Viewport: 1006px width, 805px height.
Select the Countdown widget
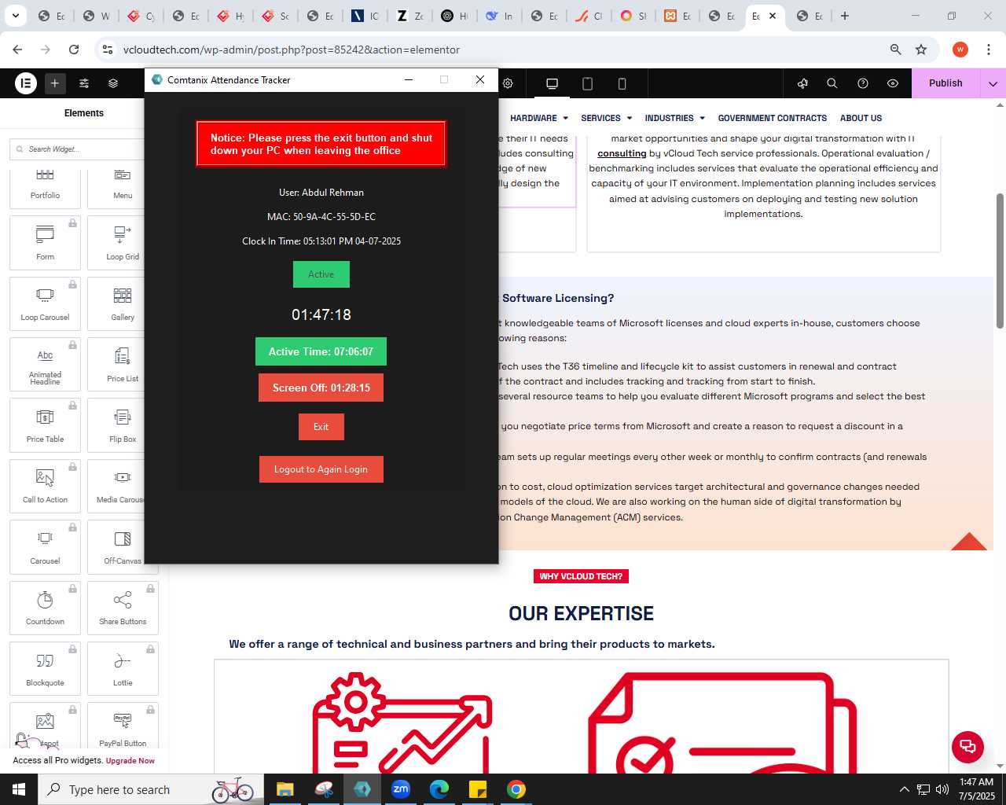(x=45, y=608)
